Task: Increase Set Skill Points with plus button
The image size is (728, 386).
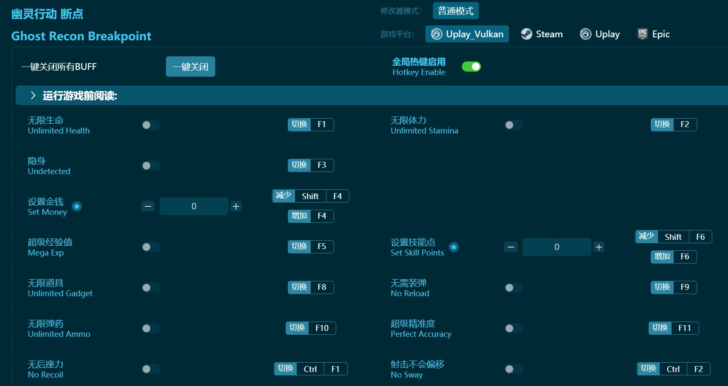Action: (599, 247)
